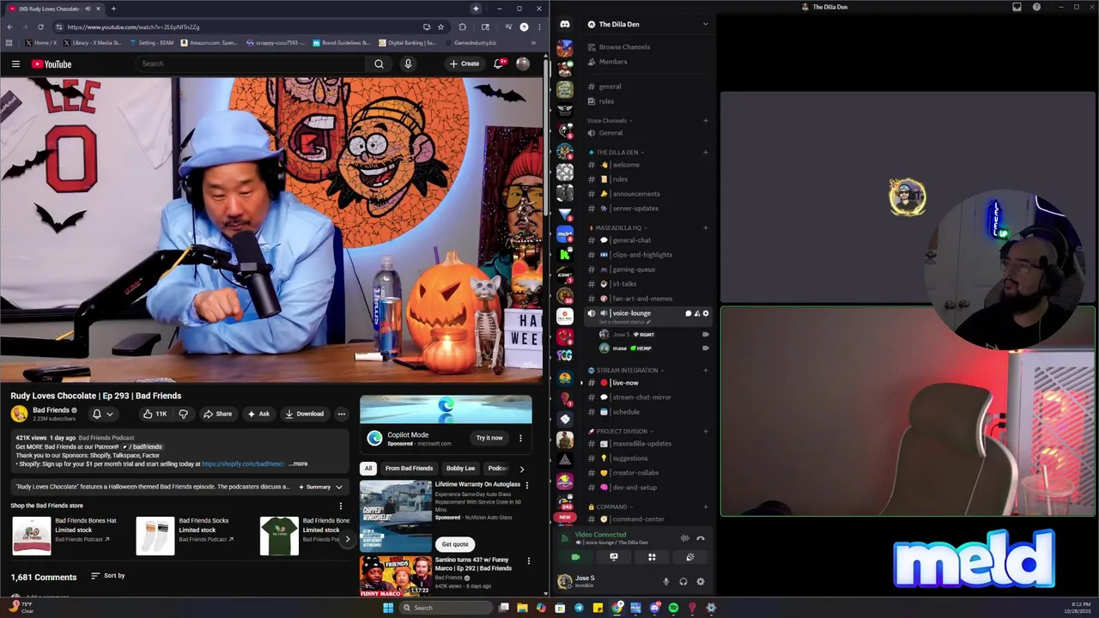The image size is (1099, 618).
Task: Click the Chrome address bar URL
Action: click(x=133, y=27)
